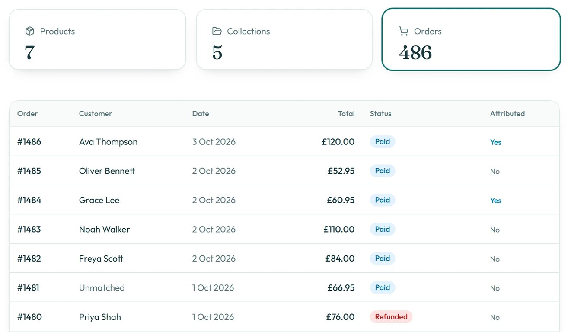Select customer Priya Shah
This screenshot has height=332, width=568.
pyautogui.click(x=100, y=317)
